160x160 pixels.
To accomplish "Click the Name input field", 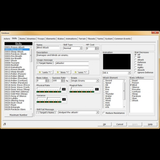I will click(x=48, y=48).
